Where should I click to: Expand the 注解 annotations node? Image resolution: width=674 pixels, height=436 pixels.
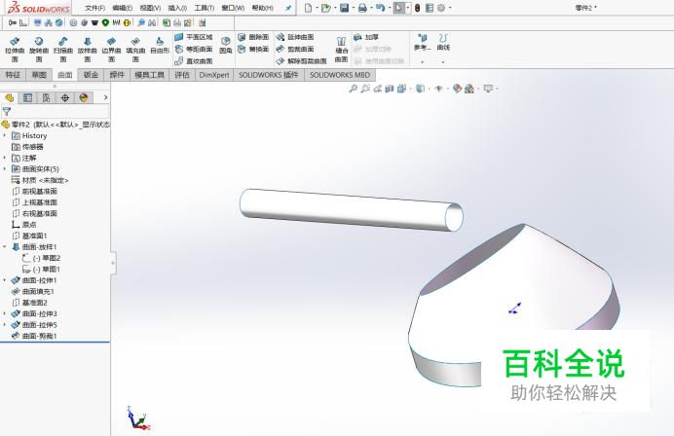pyautogui.click(x=5, y=158)
